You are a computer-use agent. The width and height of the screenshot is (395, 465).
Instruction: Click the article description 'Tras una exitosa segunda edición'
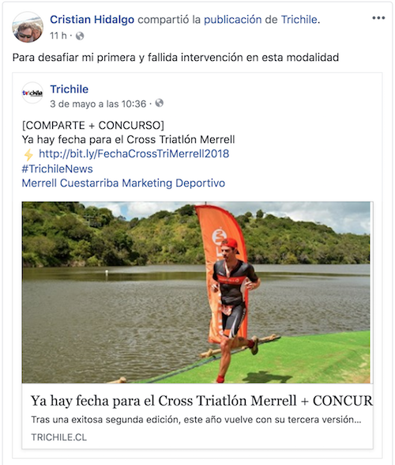(196, 420)
